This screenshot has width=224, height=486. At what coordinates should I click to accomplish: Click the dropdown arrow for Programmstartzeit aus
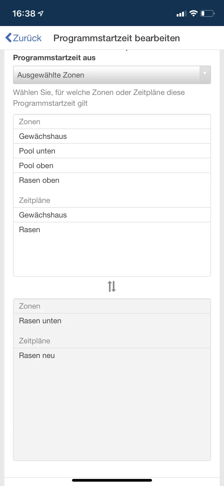click(x=205, y=74)
